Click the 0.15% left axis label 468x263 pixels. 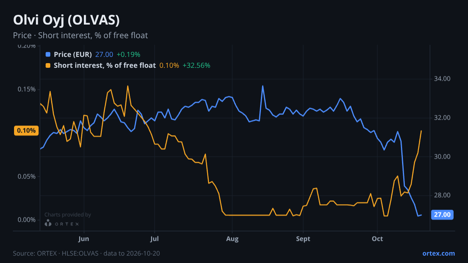27,89
